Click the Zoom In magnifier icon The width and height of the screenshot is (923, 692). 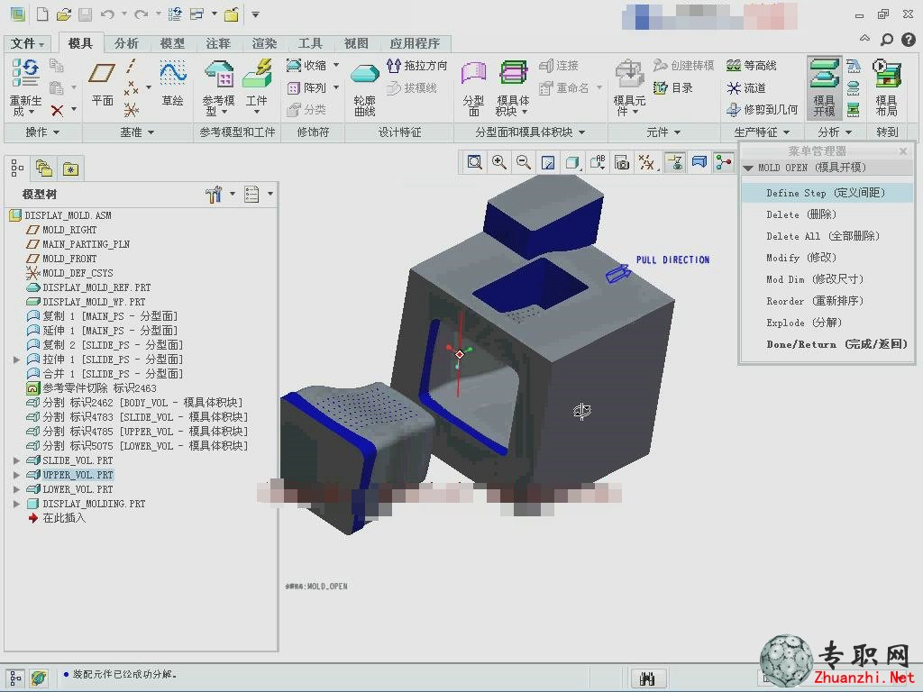point(499,162)
